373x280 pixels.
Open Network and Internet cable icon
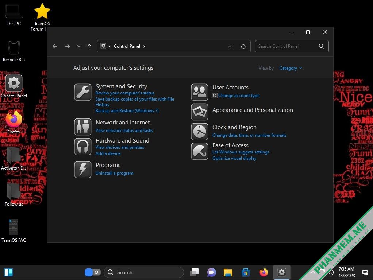(82, 127)
